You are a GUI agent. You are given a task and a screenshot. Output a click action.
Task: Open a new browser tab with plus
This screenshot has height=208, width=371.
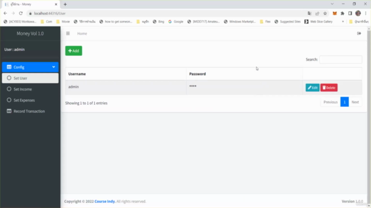[65, 4]
